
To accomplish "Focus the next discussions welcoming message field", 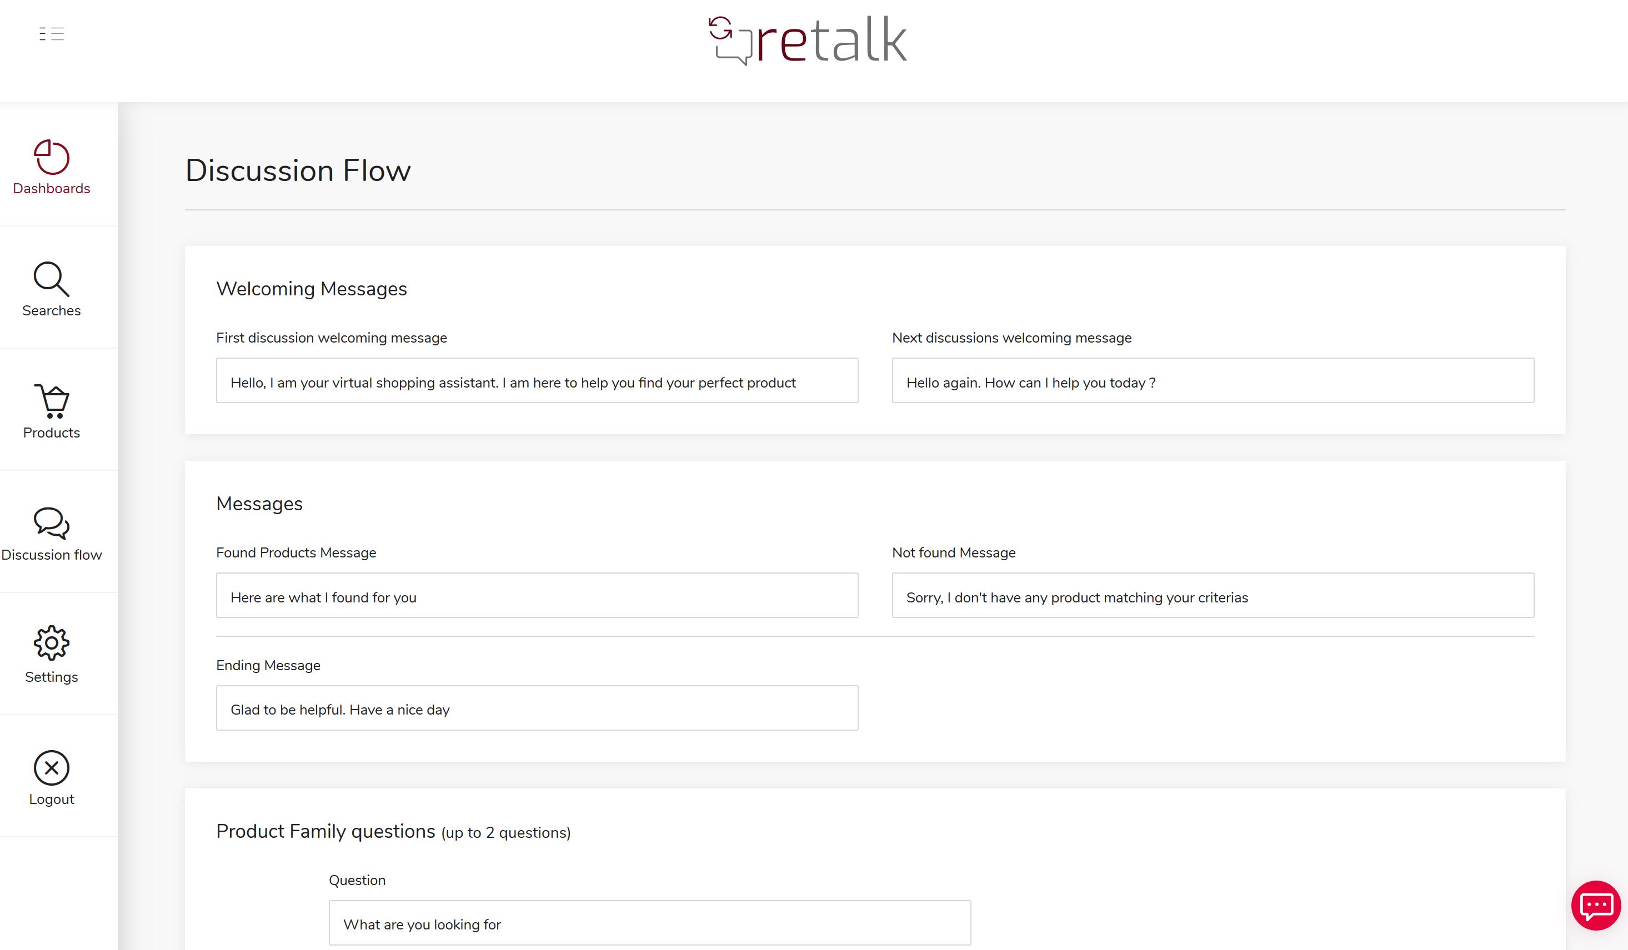I will click(1213, 381).
